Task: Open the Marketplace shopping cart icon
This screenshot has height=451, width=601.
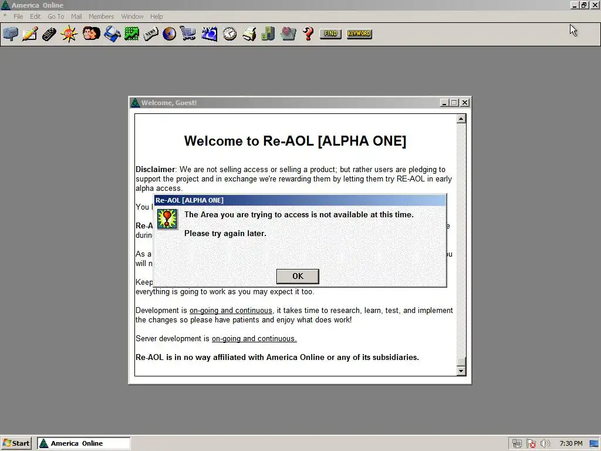Action: click(188, 33)
